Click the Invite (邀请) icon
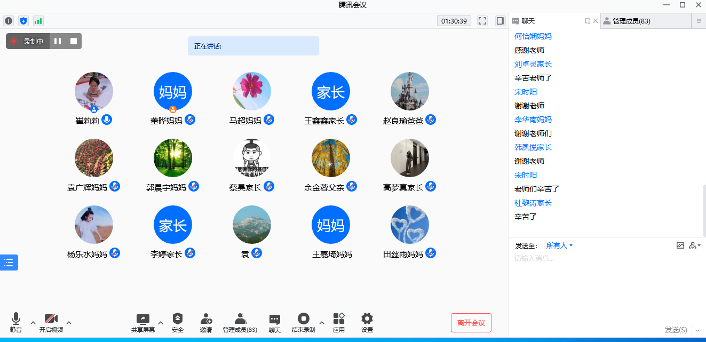Screen dimensions: 706x342 coord(206,322)
